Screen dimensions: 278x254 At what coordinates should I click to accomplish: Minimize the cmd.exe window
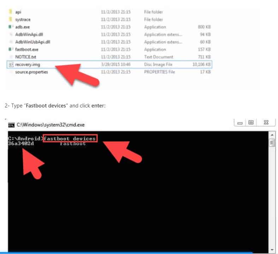pyautogui.click(x=240, y=123)
